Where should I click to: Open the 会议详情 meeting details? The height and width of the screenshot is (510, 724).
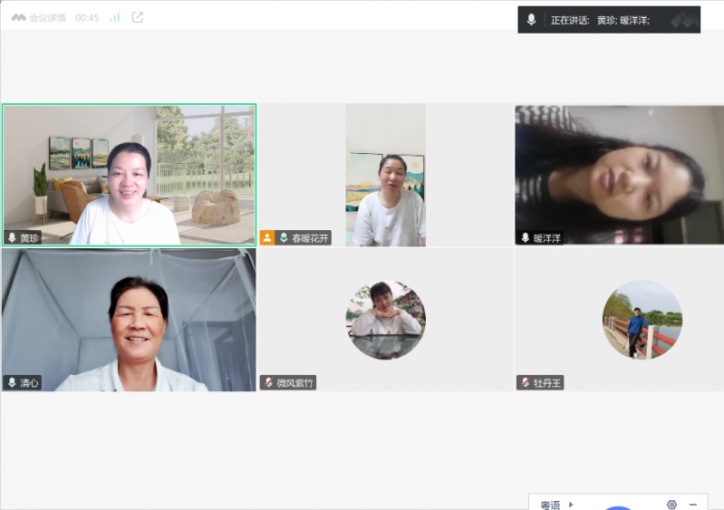pos(39,17)
